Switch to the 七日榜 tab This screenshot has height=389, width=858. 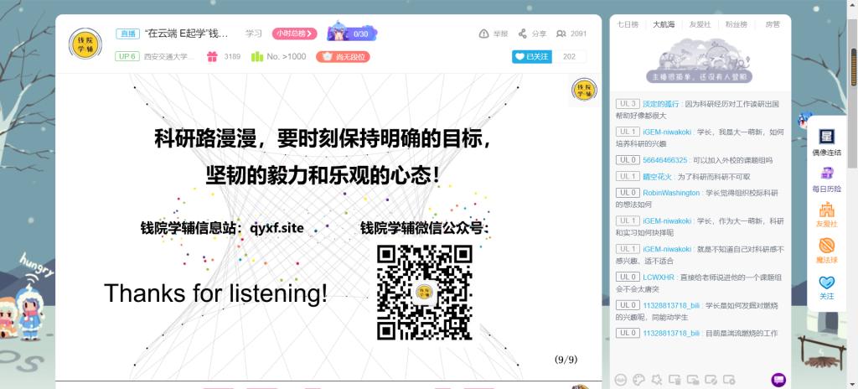[x=628, y=24]
